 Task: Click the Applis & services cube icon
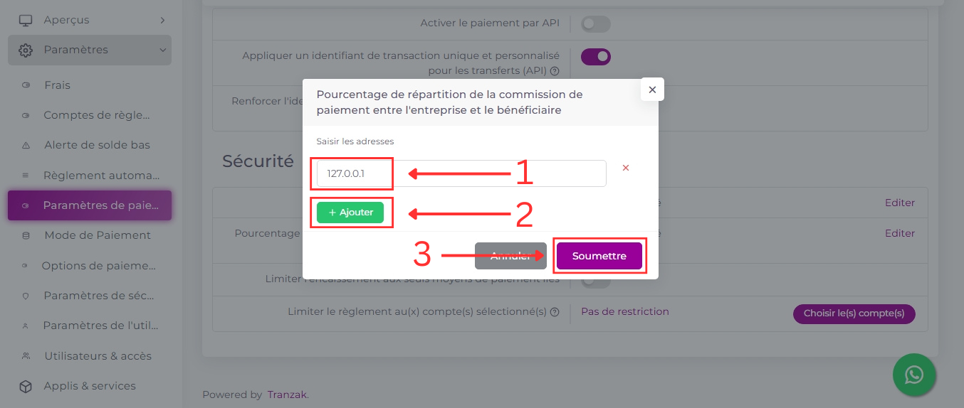coord(26,386)
